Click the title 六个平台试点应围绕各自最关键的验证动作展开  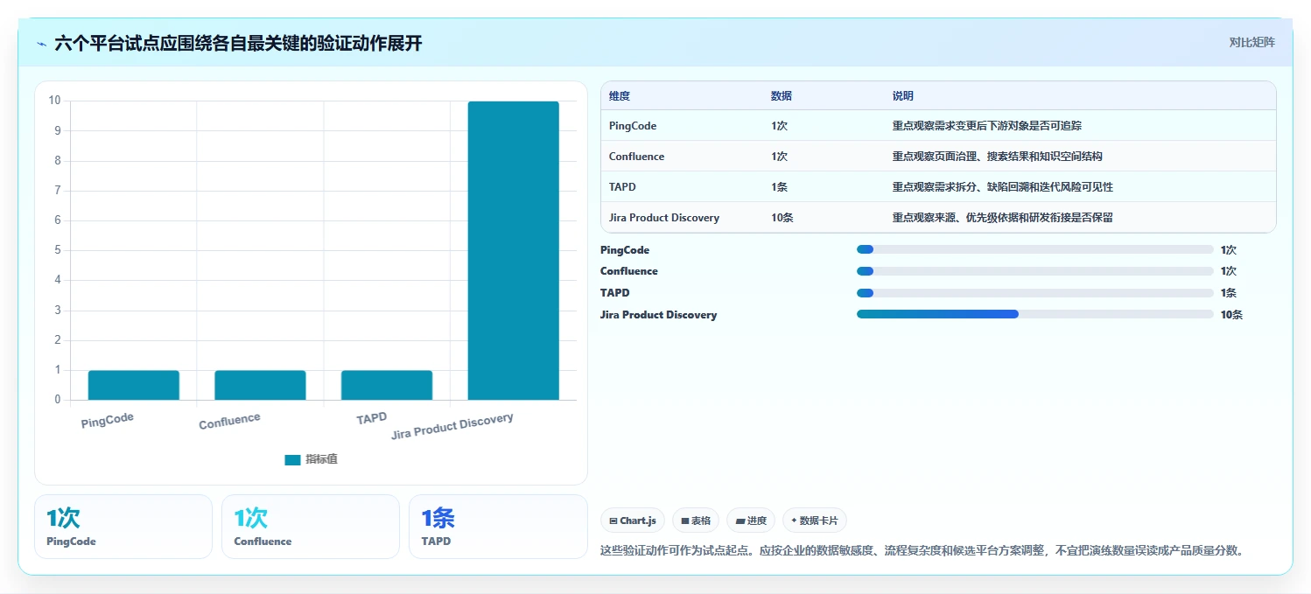pyautogui.click(x=238, y=43)
